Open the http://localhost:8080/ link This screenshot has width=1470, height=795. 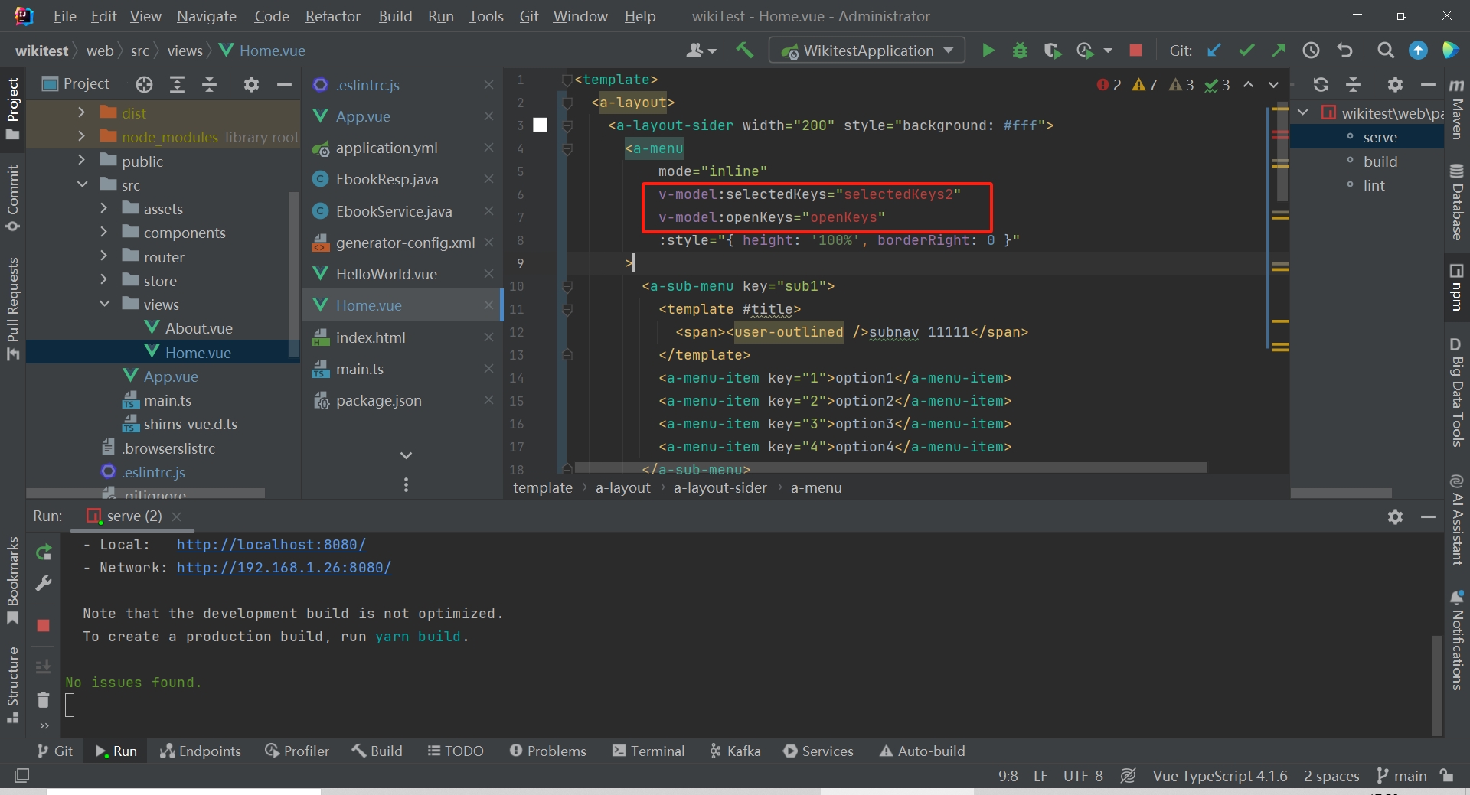pyautogui.click(x=271, y=545)
